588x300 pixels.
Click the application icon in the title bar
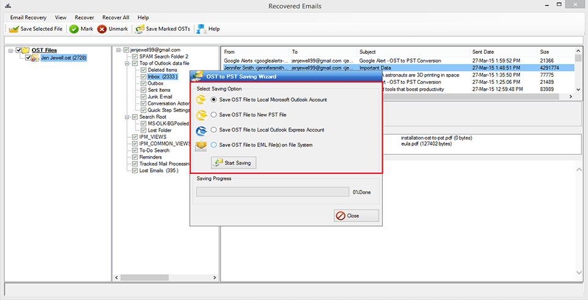click(8, 6)
